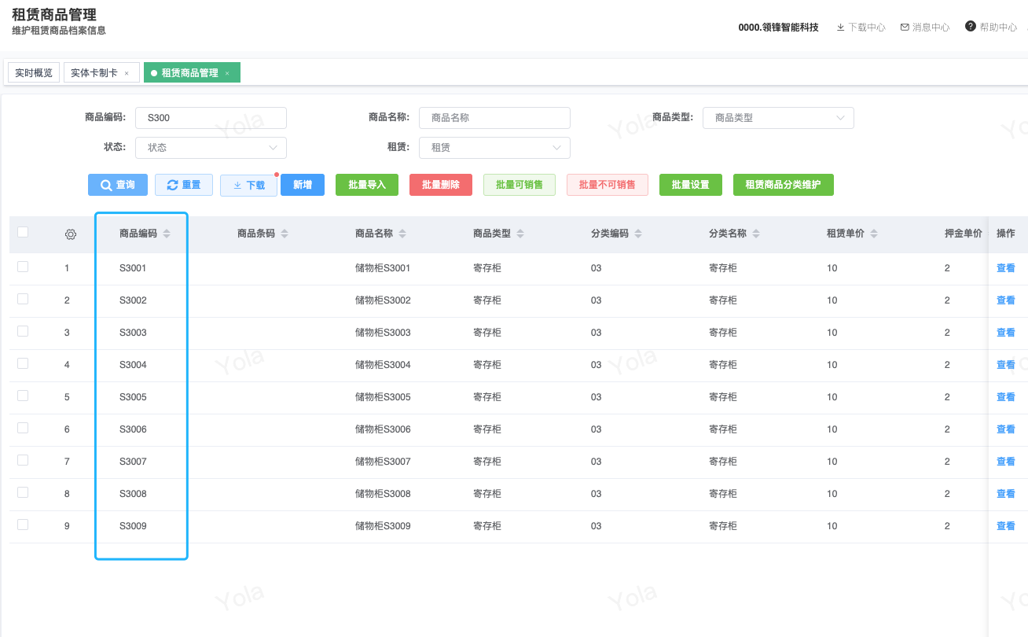Click the 商品名称 input field
Viewport: 1028px width, 637px height.
[x=494, y=118]
